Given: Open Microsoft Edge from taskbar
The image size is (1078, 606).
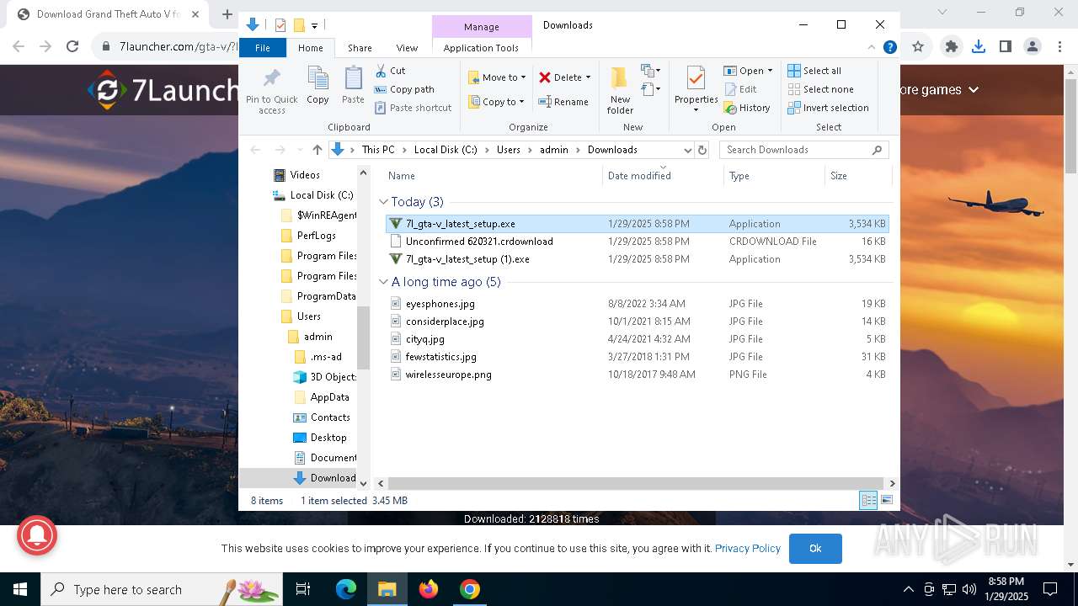Looking at the screenshot, I should pos(346,589).
